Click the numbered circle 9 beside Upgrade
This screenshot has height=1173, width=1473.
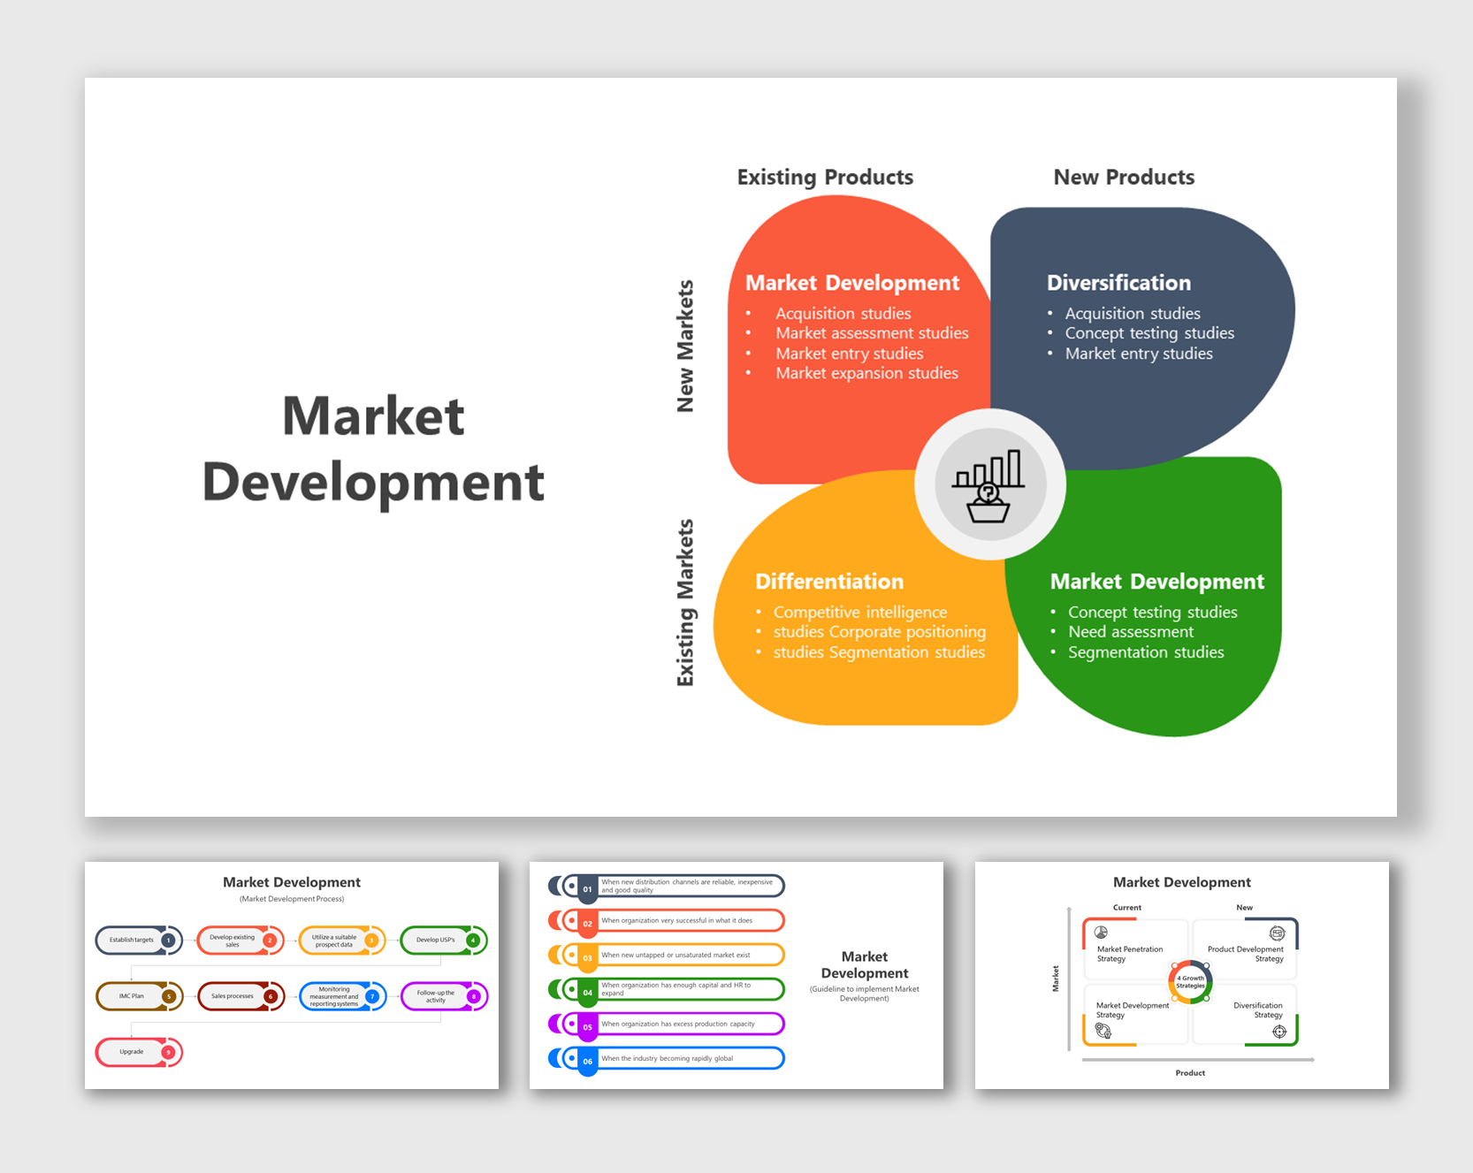click(168, 1052)
